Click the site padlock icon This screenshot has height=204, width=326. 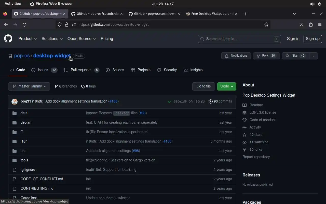67,24
